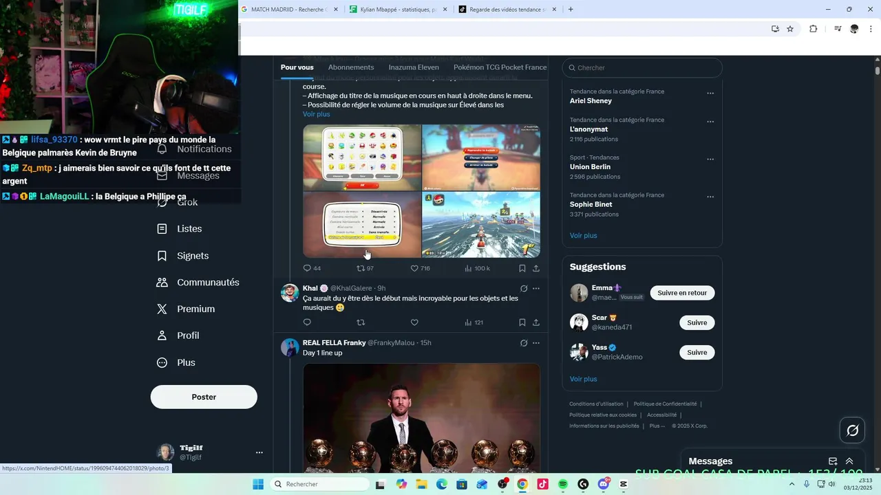The image size is (881, 495).
Task: Follow Yass with the Suivre button
Action: [x=697, y=352]
